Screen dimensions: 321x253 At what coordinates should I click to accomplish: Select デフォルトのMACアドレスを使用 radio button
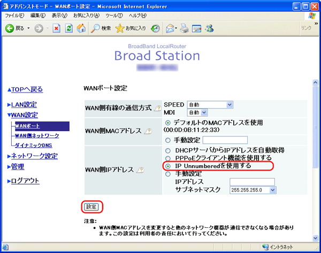coord(167,123)
